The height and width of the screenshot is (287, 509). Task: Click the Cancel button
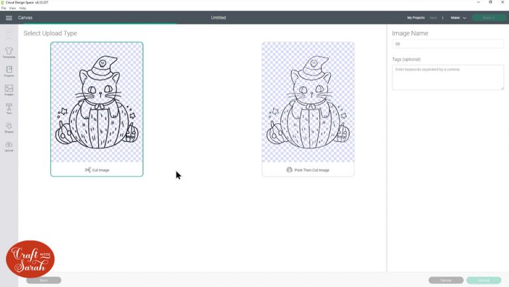[x=445, y=280]
